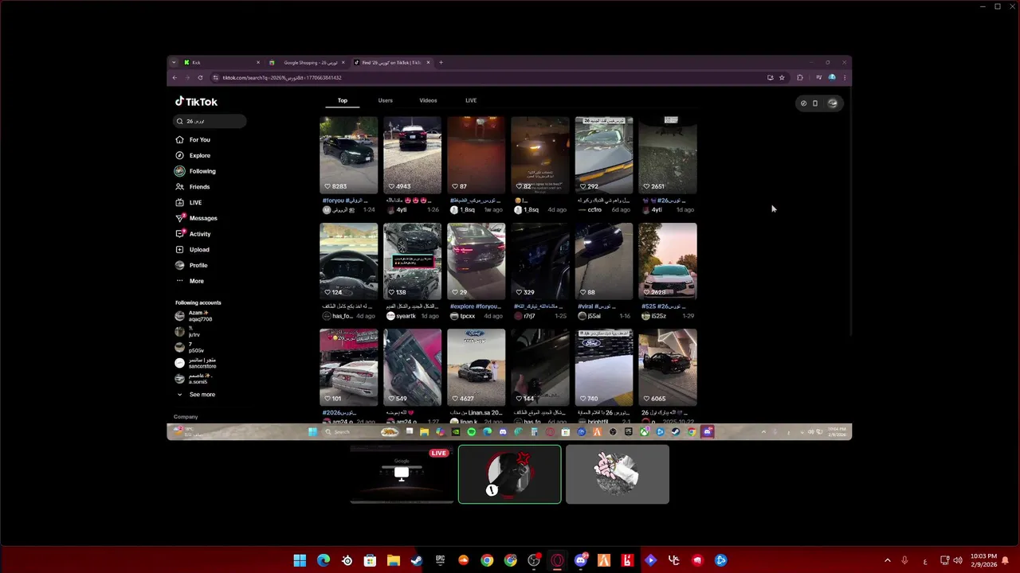Open video thumbnail with 4943 likes
The width and height of the screenshot is (1020, 573).
[x=413, y=155]
